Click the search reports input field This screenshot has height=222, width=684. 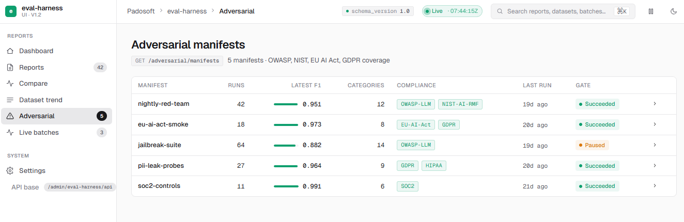(563, 11)
